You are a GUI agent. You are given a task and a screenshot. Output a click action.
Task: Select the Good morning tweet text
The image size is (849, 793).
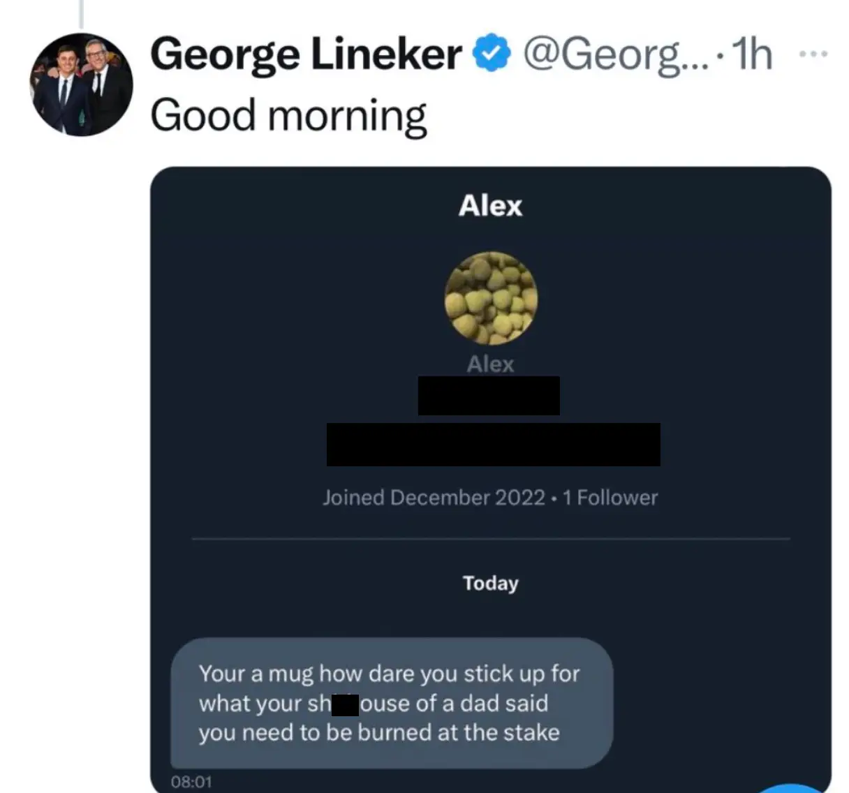click(290, 114)
